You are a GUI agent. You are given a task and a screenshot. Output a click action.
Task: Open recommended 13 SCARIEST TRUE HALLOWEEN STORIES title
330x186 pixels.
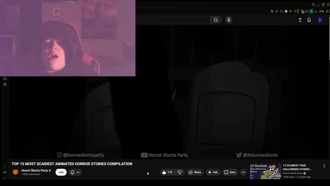point(298,167)
